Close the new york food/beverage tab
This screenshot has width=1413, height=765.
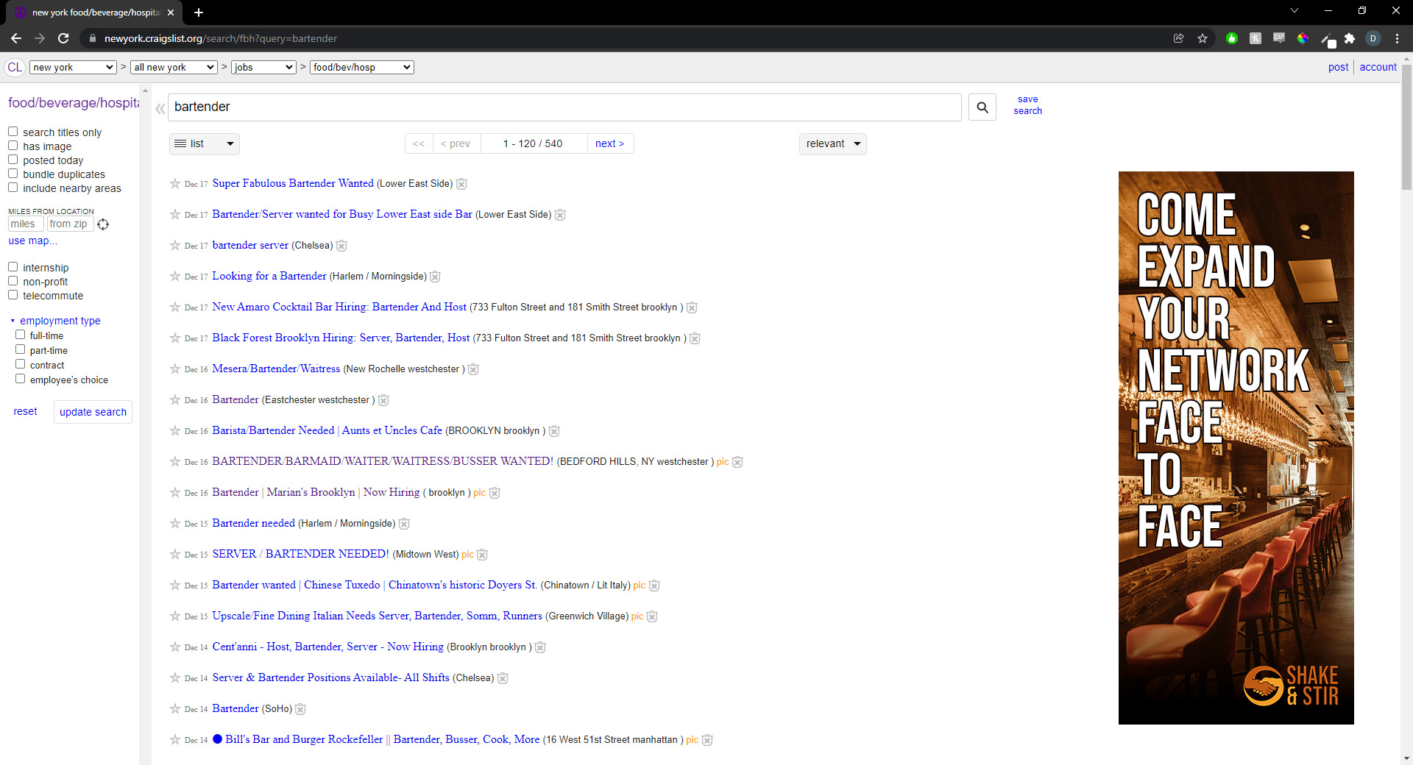pyautogui.click(x=171, y=13)
